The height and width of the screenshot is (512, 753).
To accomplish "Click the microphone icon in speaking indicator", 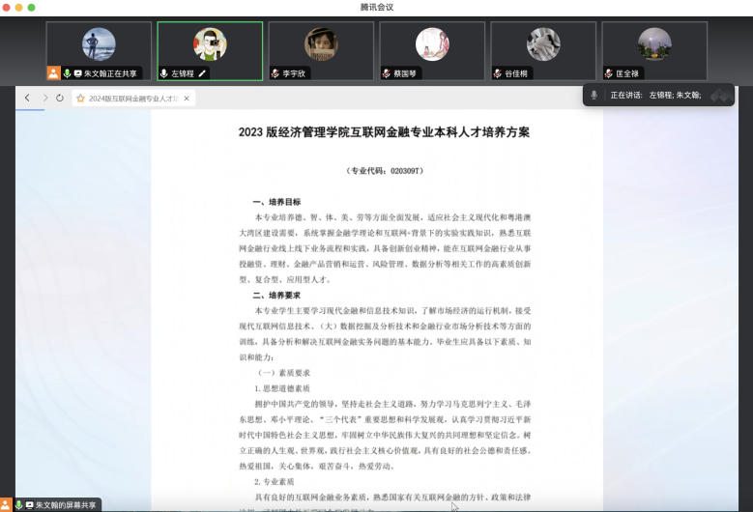I will tap(594, 96).
